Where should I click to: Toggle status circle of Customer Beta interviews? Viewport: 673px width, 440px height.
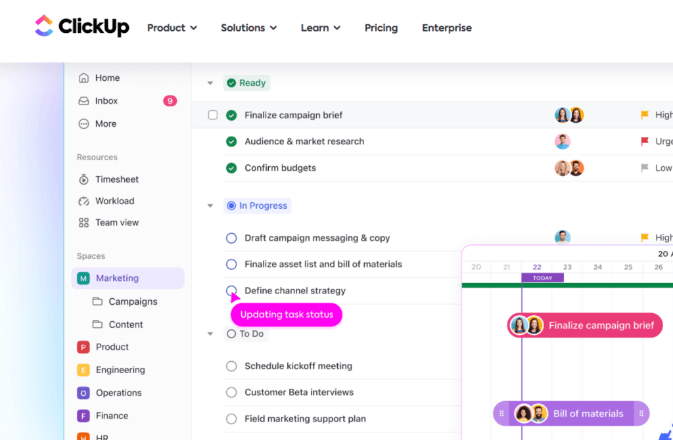tap(231, 392)
